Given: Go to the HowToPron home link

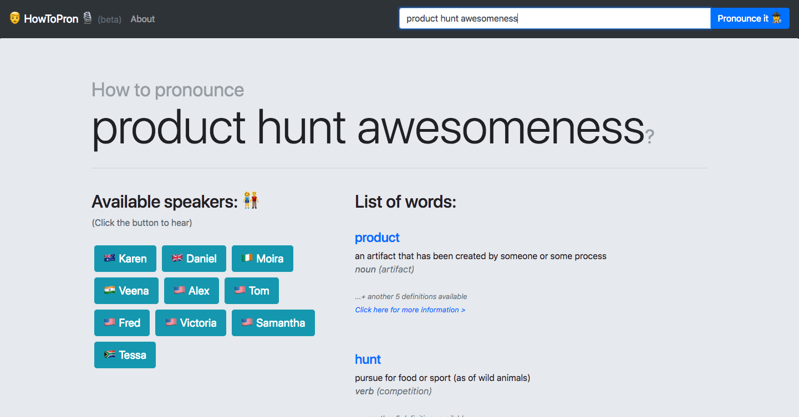Looking at the screenshot, I should [x=51, y=19].
